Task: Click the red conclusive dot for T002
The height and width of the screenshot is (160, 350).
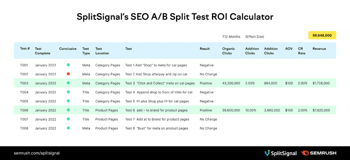Action: [68, 74]
